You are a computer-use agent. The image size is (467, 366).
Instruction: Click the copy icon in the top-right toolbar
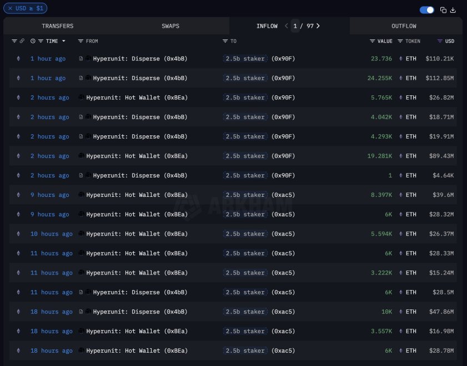(443, 9)
